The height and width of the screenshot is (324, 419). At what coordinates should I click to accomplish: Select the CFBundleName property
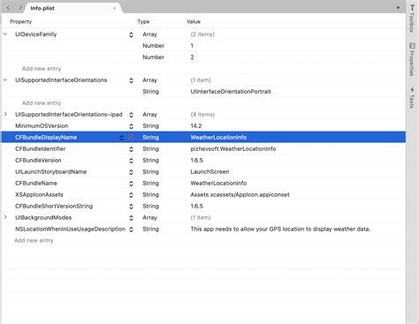36,183
